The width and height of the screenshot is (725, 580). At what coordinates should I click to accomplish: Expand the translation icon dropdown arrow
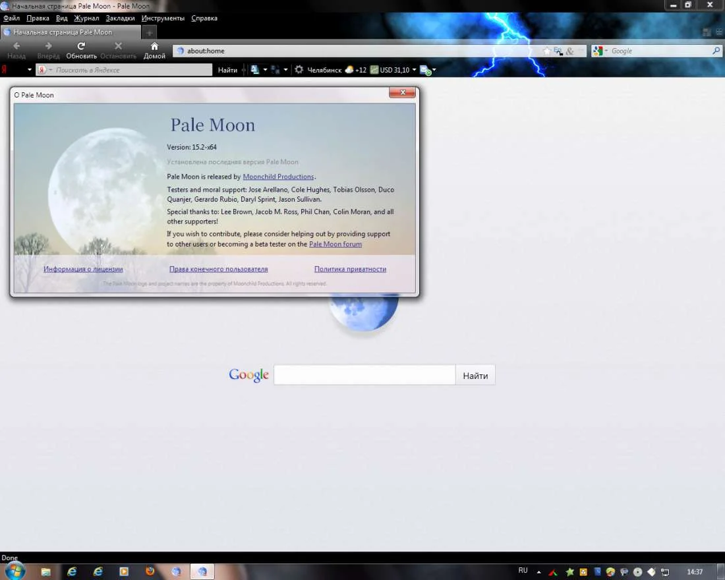pos(265,70)
